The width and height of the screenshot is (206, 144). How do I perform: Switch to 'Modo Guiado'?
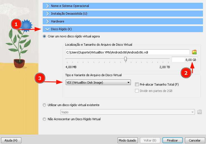127,140
